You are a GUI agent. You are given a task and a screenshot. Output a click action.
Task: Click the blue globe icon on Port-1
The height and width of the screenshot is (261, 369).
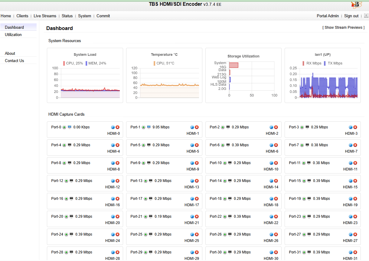point(192,127)
